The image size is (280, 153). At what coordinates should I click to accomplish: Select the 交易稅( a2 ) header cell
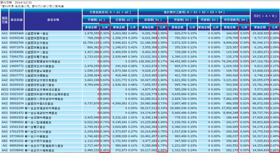click(124, 20)
